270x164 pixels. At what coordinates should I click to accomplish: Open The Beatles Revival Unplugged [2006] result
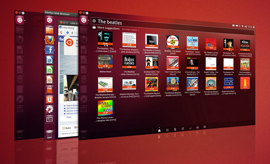point(151,87)
